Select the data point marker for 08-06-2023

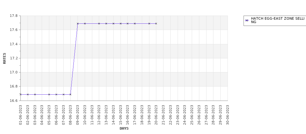point(70,95)
